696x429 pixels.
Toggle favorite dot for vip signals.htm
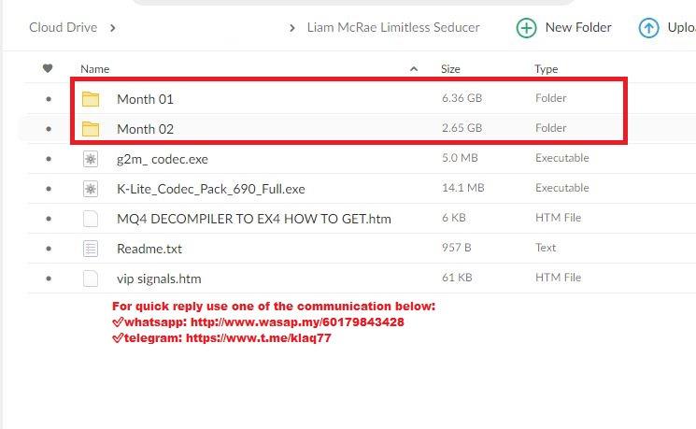click(x=49, y=279)
